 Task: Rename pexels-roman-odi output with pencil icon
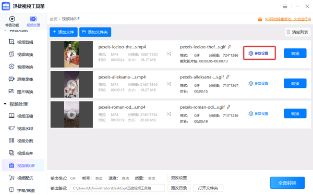click(x=228, y=107)
